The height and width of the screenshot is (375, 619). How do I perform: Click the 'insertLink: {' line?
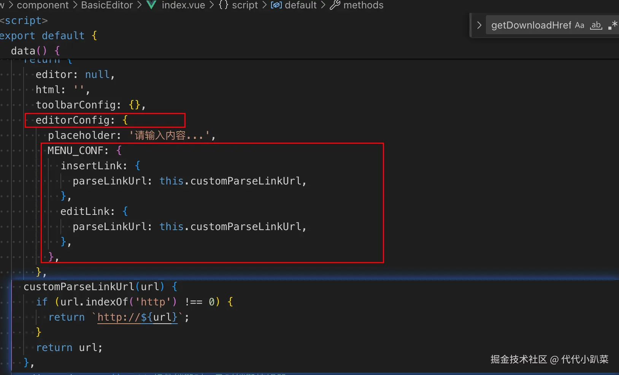[101, 166]
